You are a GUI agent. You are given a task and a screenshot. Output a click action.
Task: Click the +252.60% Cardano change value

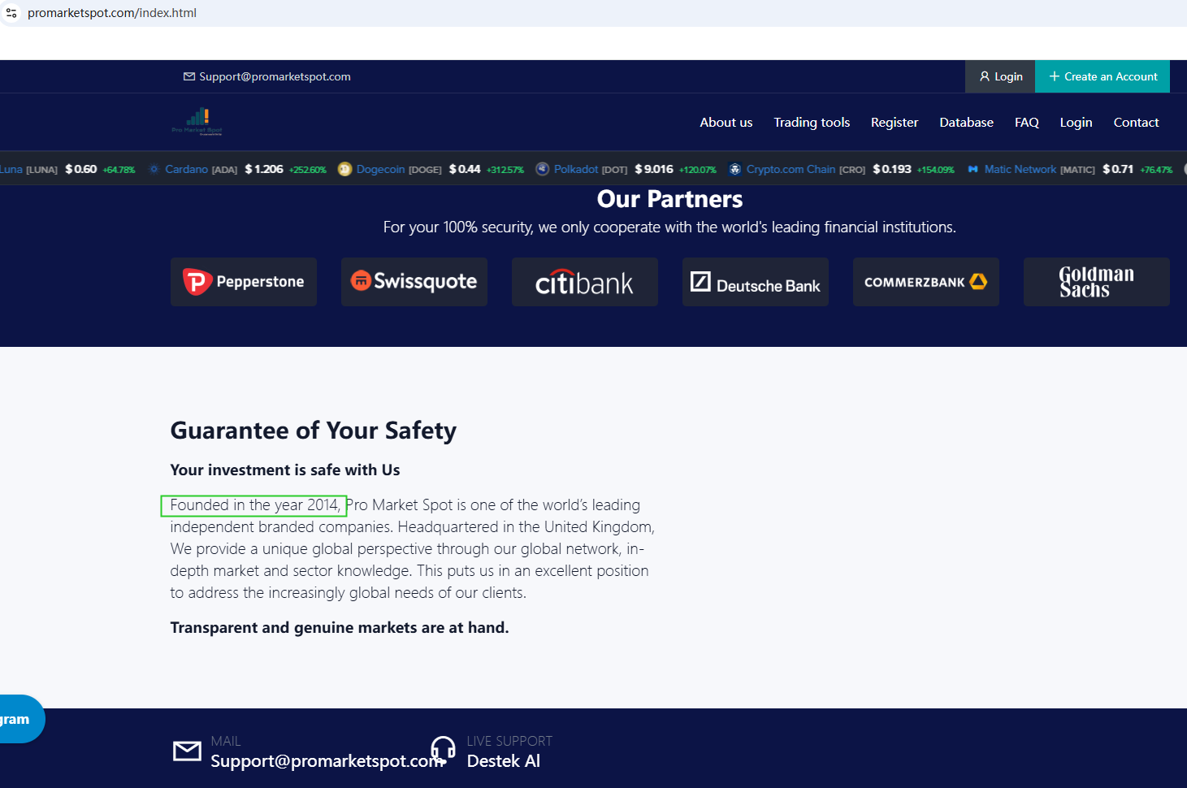(308, 170)
